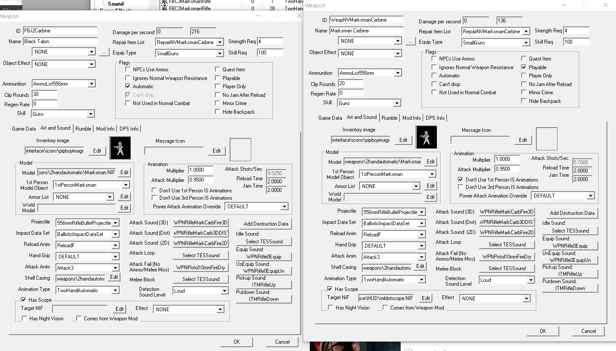Open Power Attack Animation Override dropdown in Marksman Carbine
Viewport: 616px width, 351px height.
pos(590,196)
